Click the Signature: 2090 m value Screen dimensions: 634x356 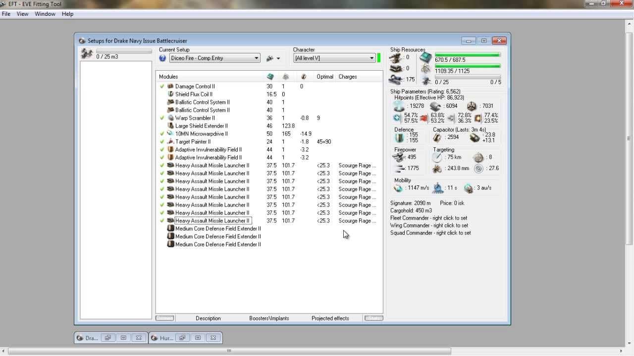pyautogui.click(x=411, y=203)
